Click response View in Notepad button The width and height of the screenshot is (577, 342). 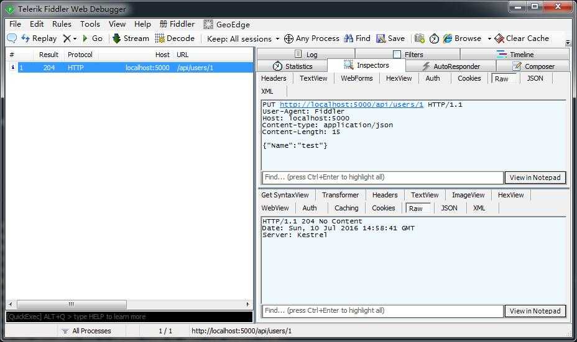[x=535, y=311]
